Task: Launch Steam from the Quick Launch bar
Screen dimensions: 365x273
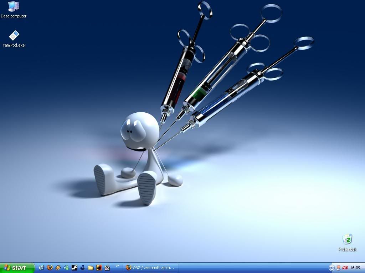Action: tap(74, 268)
